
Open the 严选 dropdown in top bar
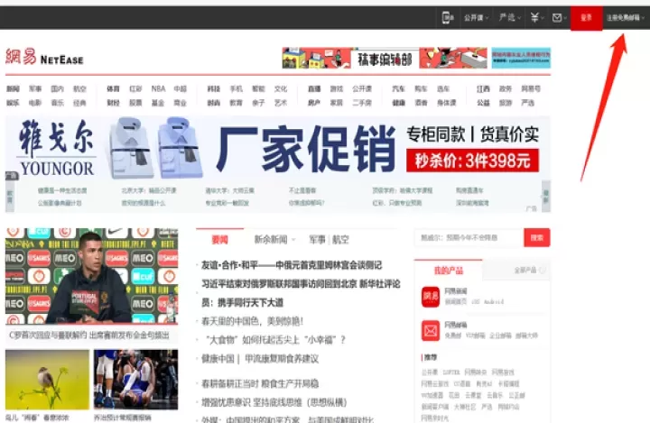510,17
